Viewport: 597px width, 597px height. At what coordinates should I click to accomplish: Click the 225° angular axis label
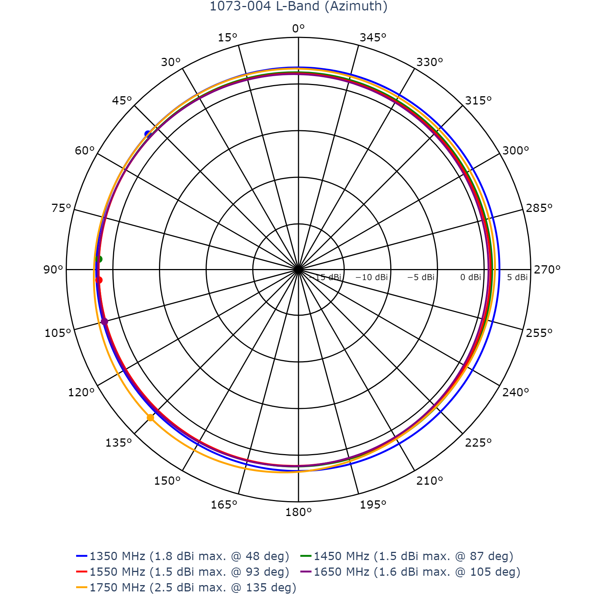tap(478, 443)
